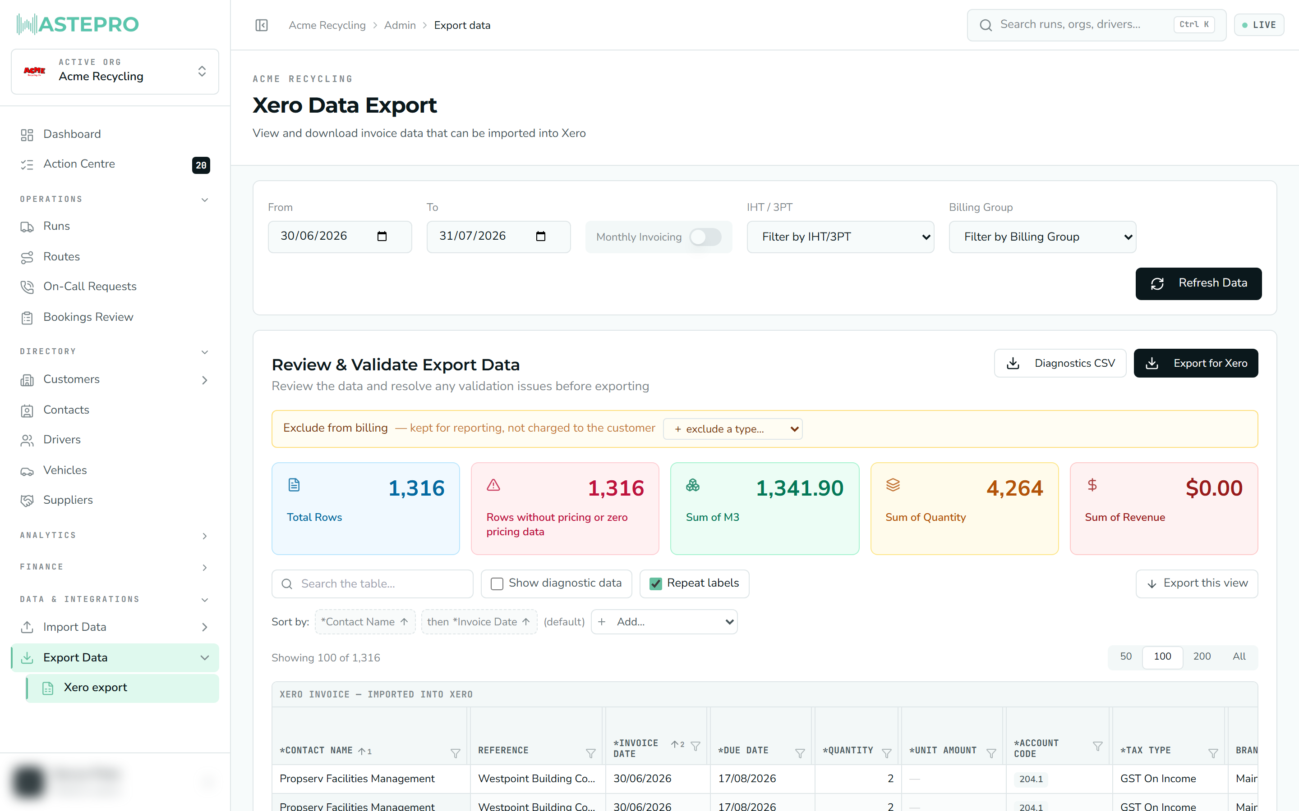Show 50 rows per page

click(1126, 656)
